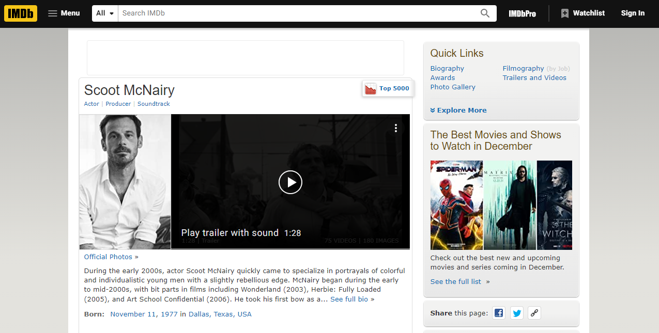Open the Awards quick link
The image size is (659, 333).
(442, 77)
